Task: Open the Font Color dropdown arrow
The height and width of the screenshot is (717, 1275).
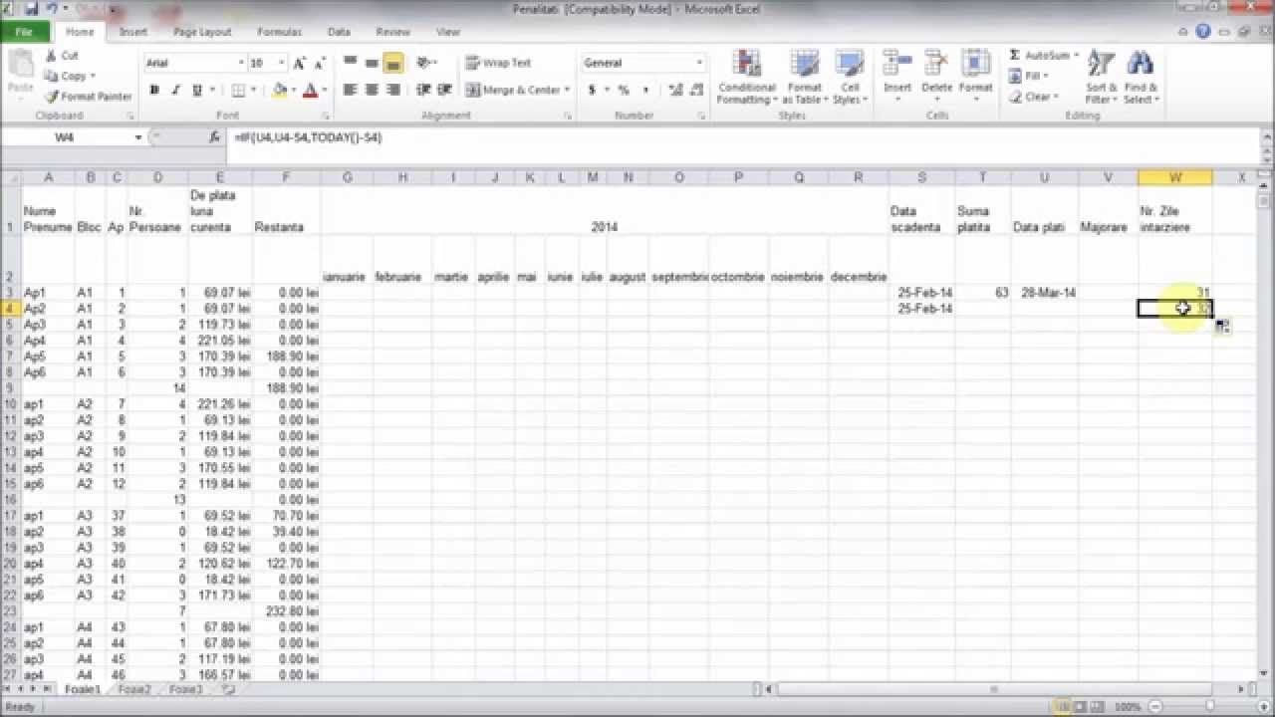Action: point(324,90)
